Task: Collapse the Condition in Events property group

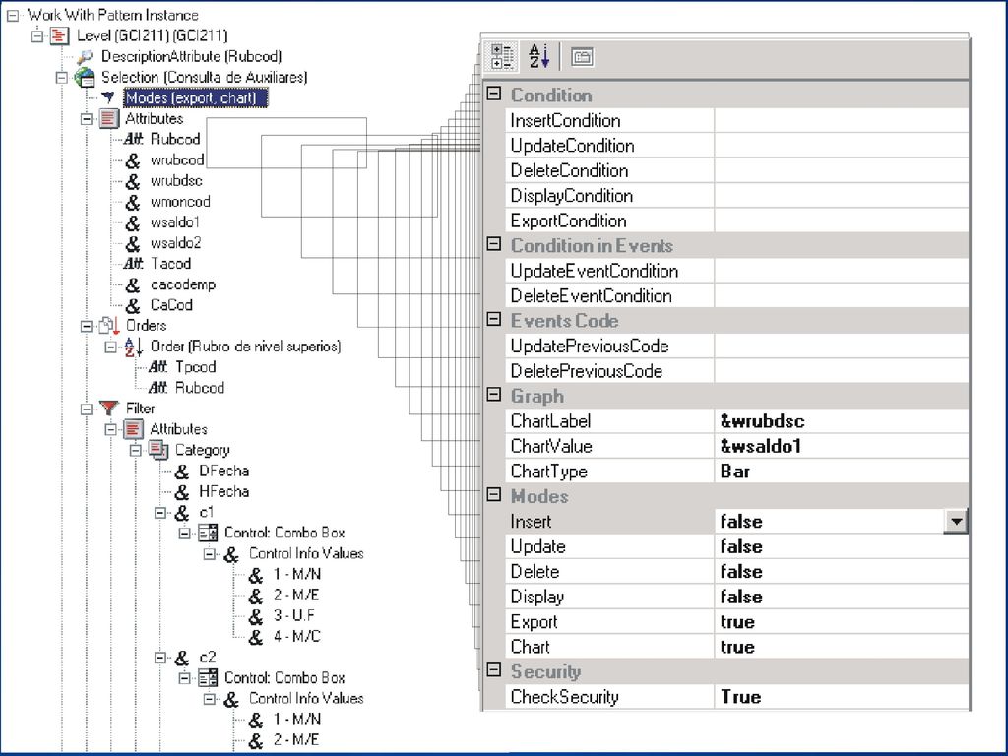Action: [x=494, y=244]
